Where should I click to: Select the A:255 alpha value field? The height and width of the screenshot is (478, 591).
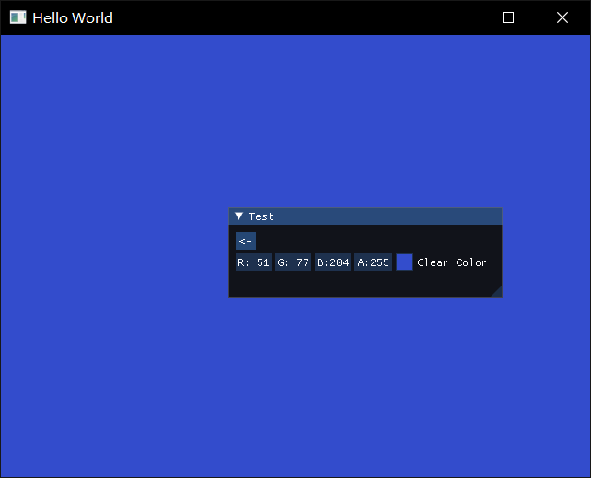373,262
